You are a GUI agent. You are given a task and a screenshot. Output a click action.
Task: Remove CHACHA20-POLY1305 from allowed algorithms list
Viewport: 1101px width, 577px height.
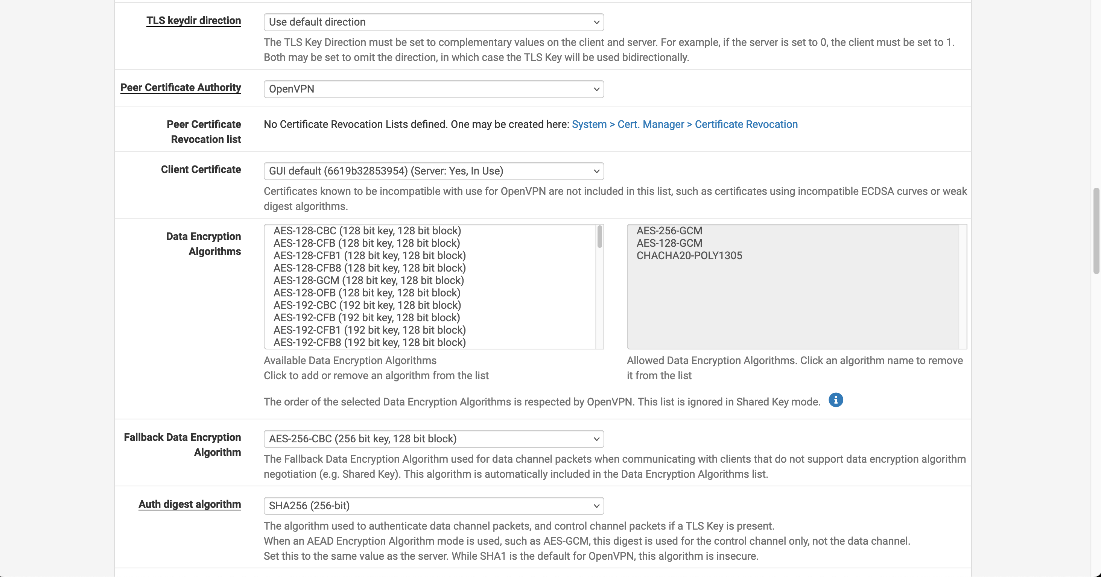coord(689,256)
